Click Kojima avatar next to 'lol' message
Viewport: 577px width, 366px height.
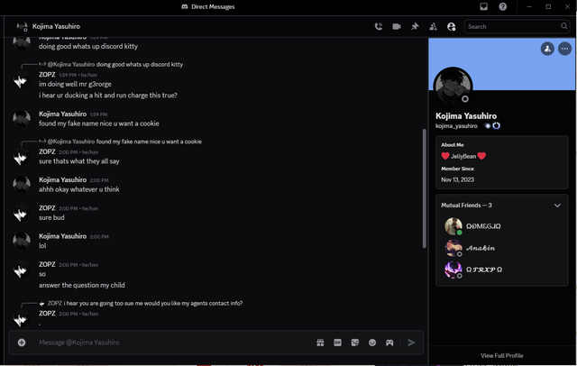(22, 242)
